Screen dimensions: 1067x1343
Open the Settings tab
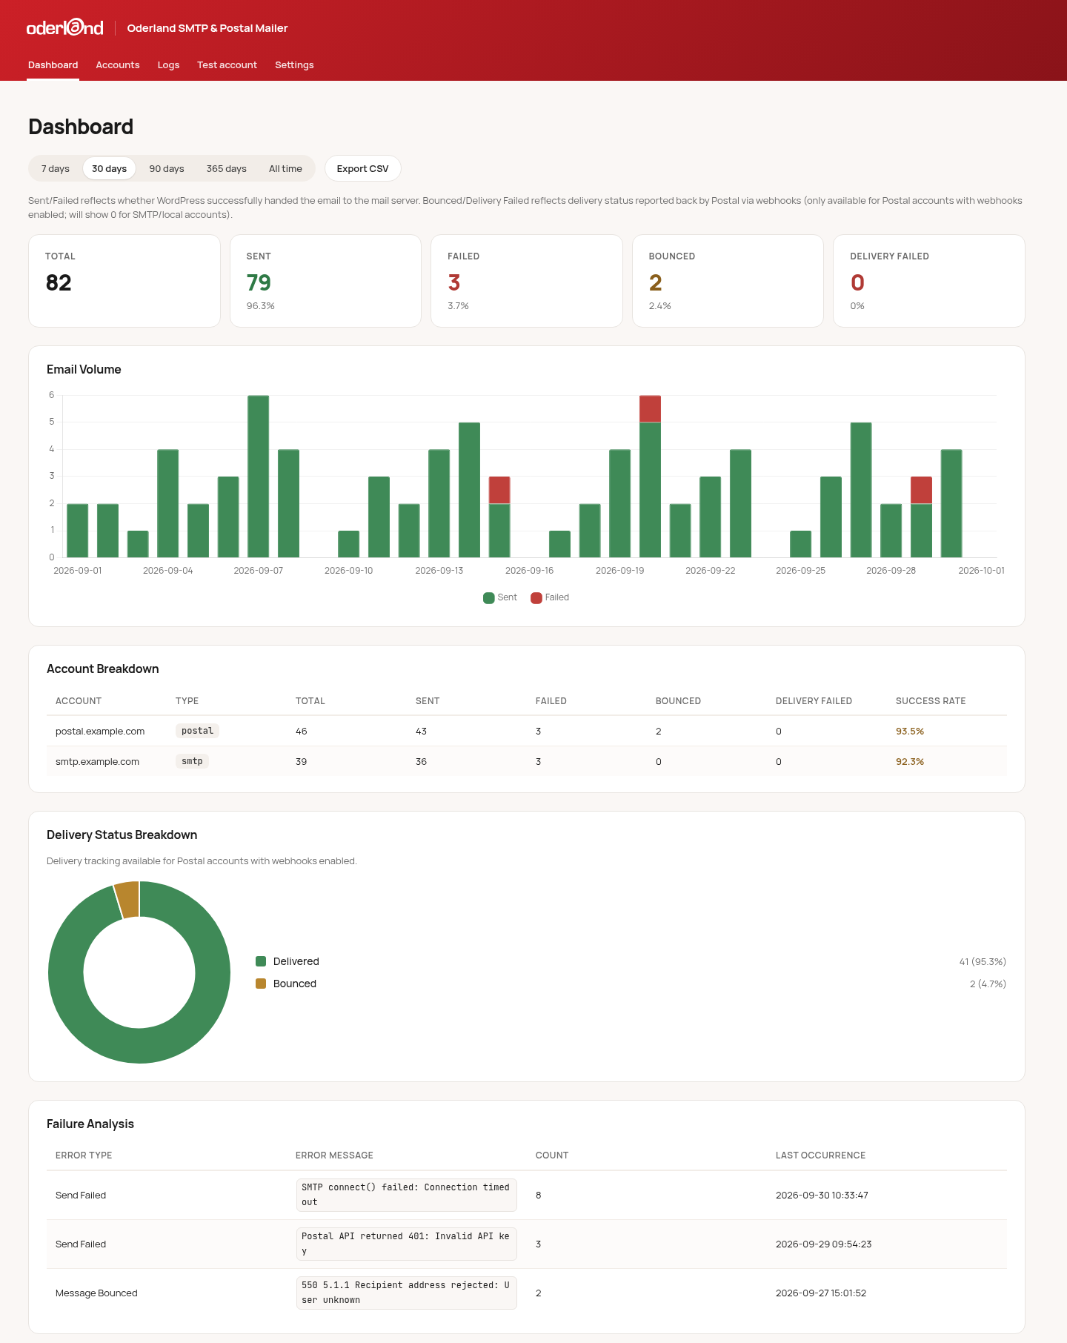[x=294, y=65]
